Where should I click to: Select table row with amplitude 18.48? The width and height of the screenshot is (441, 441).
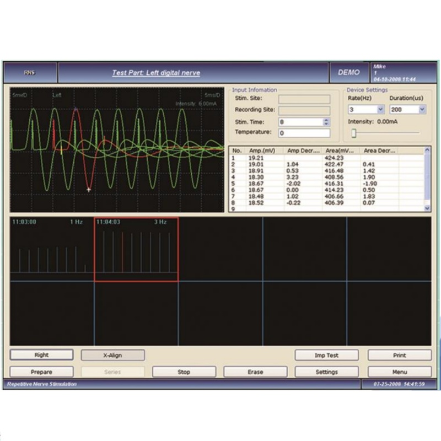point(326,196)
